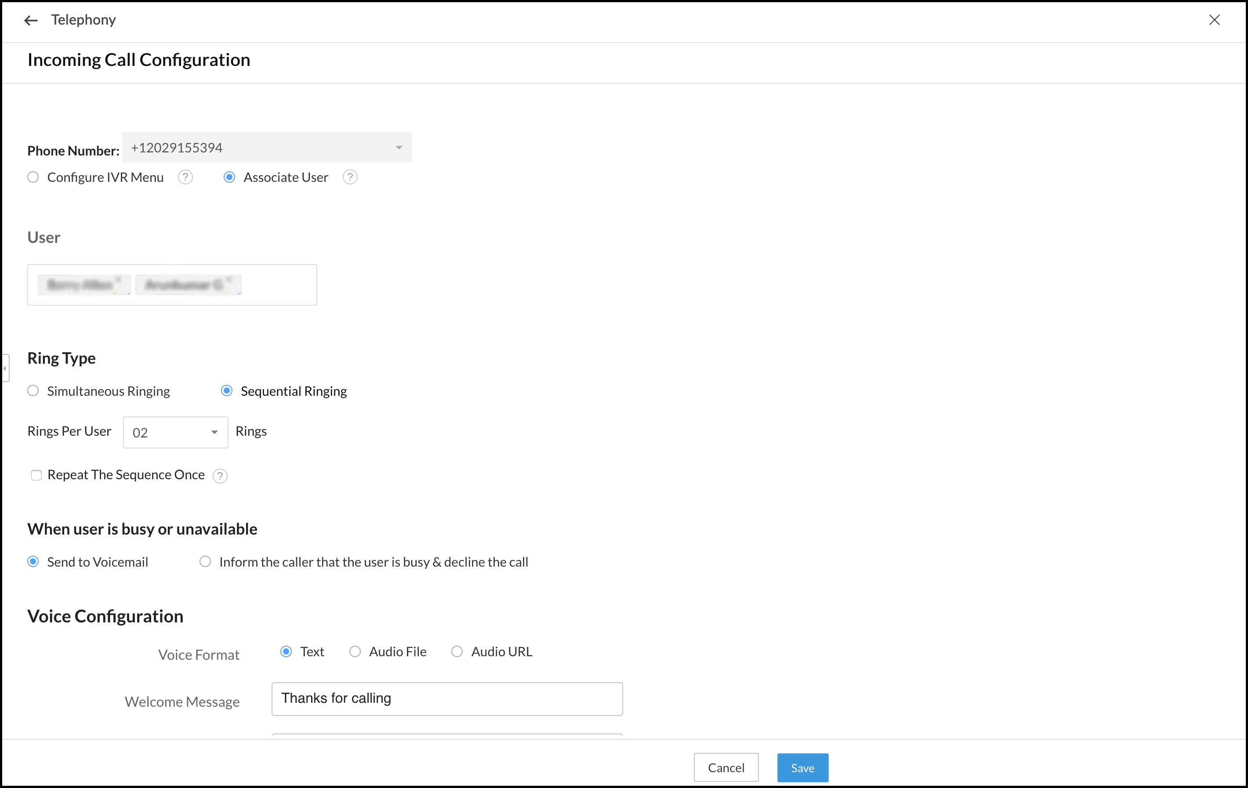
Task: Select Audio File voice format
Action: [x=355, y=652]
